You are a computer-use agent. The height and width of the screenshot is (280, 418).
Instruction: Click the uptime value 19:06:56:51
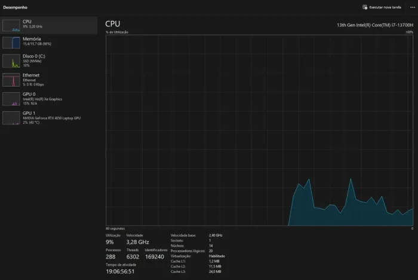120,272
